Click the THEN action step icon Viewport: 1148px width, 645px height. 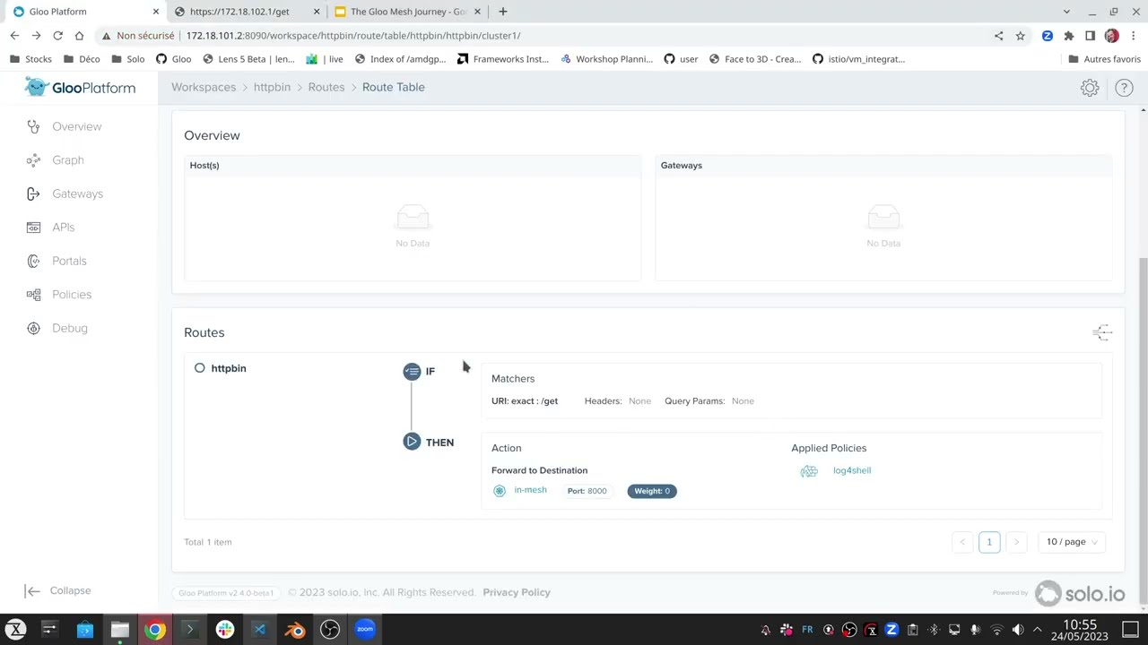pyautogui.click(x=412, y=442)
